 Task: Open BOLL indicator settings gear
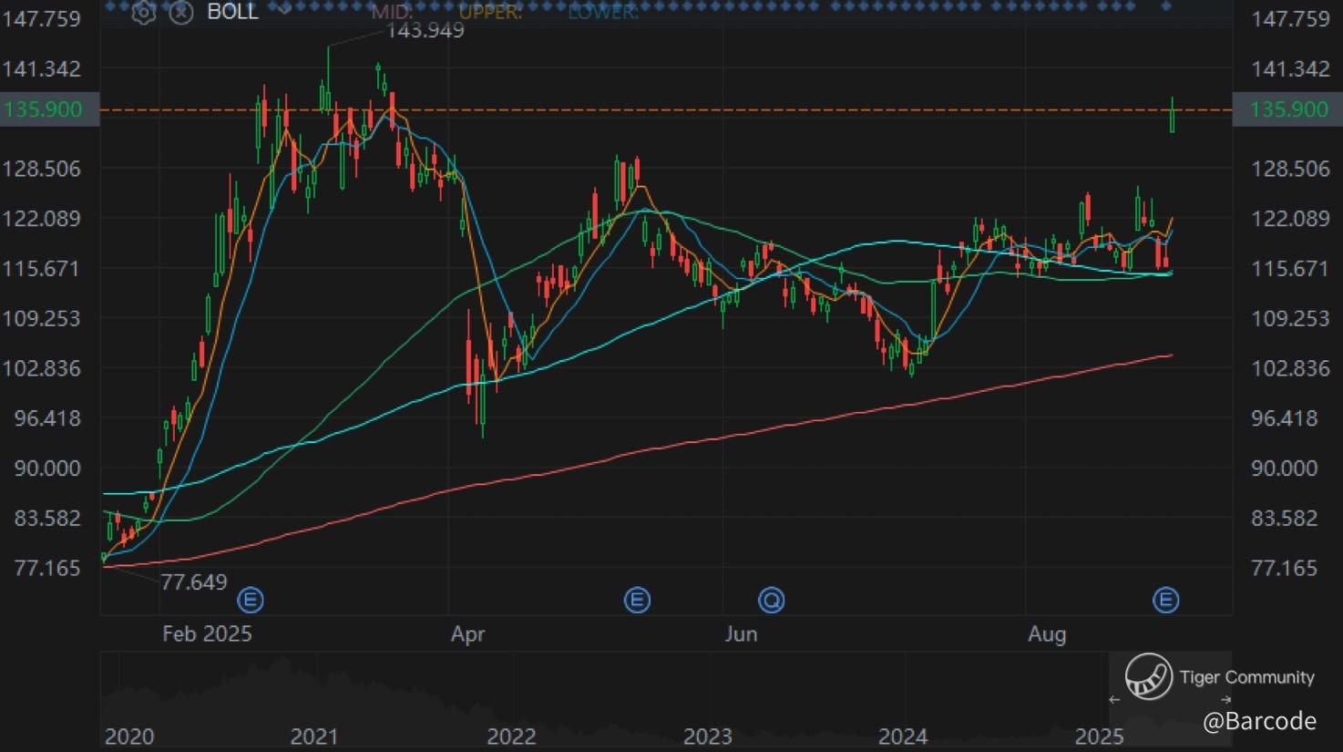tap(143, 12)
